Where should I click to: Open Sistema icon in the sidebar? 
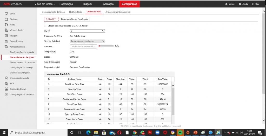[6, 19]
